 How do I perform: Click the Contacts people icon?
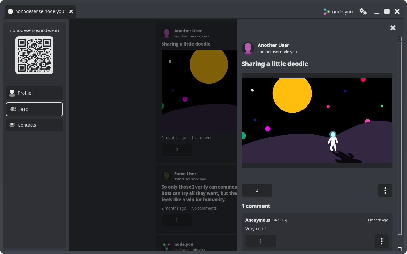click(x=12, y=125)
